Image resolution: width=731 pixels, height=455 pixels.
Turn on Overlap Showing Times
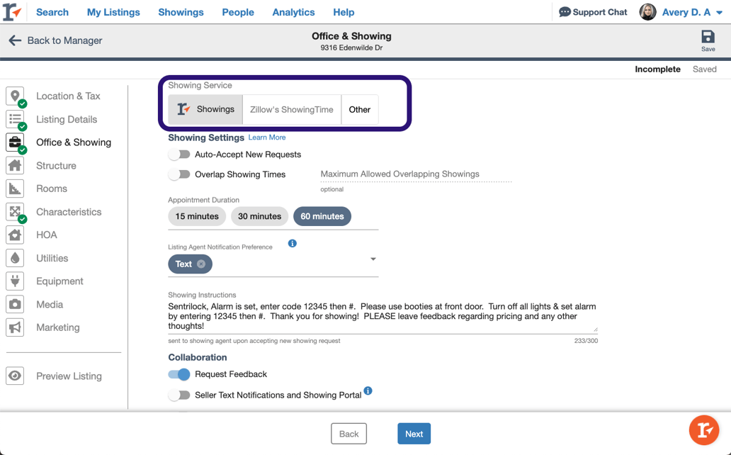179,174
